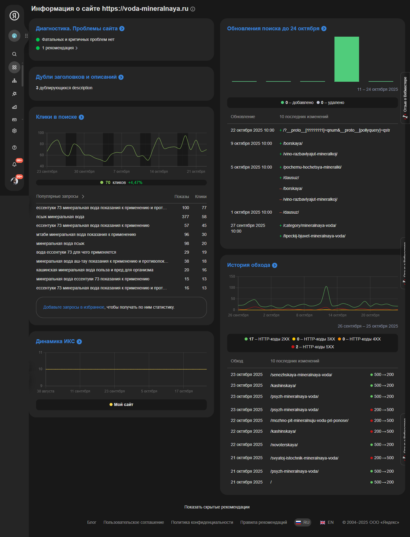The image size is (410, 537).
Task: Open the monitoring pulse icon in sidebar
Action: (x=14, y=120)
